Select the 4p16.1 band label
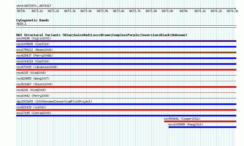Viewport: 244px width, 146px height. tap(21, 24)
